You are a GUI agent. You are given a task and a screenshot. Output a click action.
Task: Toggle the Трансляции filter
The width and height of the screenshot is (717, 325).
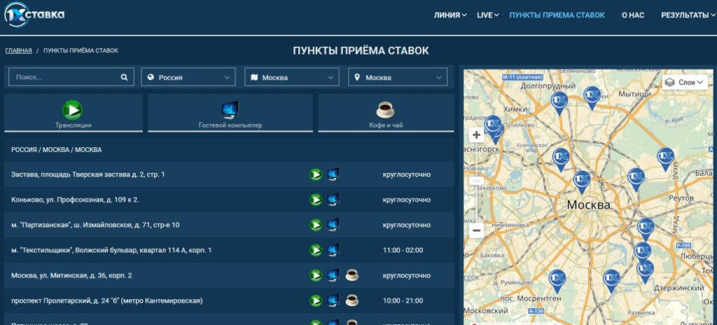(x=74, y=113)
